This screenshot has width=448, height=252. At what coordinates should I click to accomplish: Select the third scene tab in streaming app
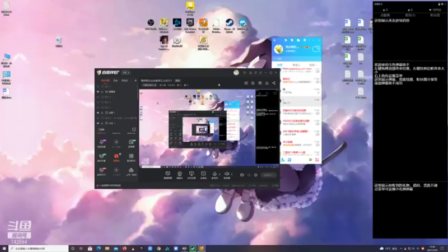[x=124, y=81]
